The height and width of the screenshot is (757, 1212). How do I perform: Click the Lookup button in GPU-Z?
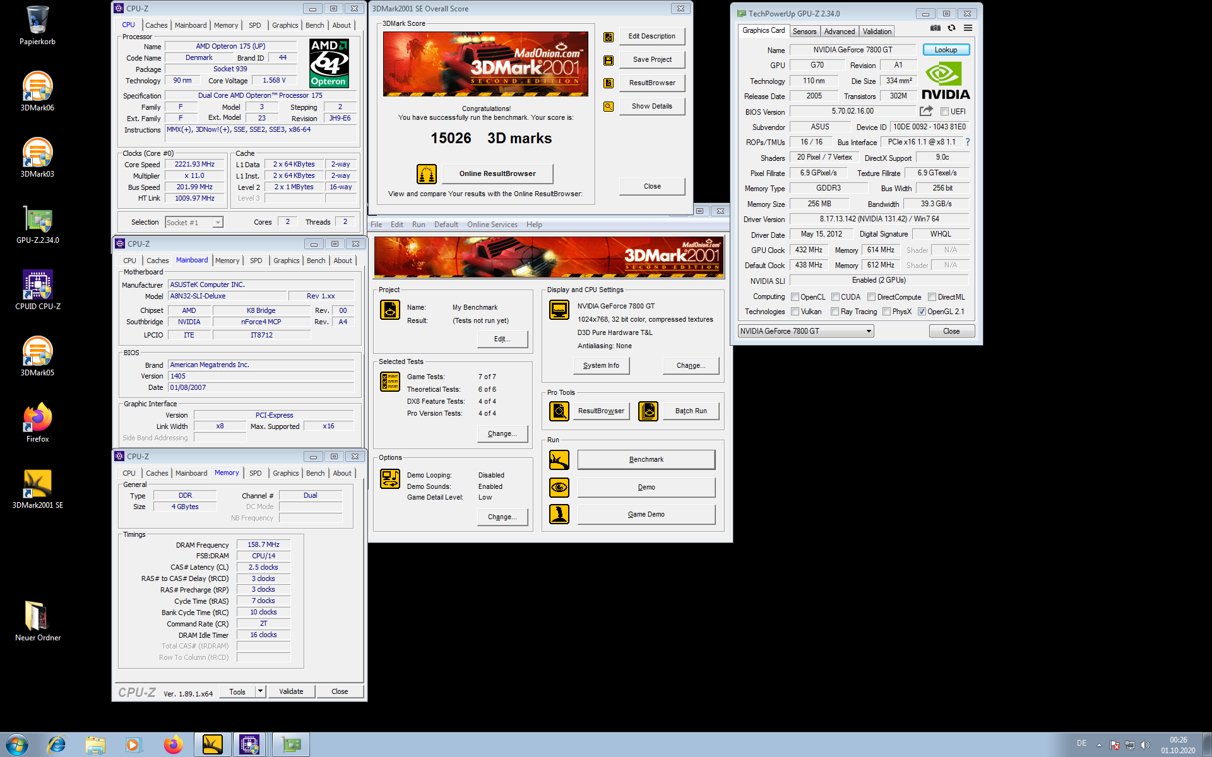(946, 50)
